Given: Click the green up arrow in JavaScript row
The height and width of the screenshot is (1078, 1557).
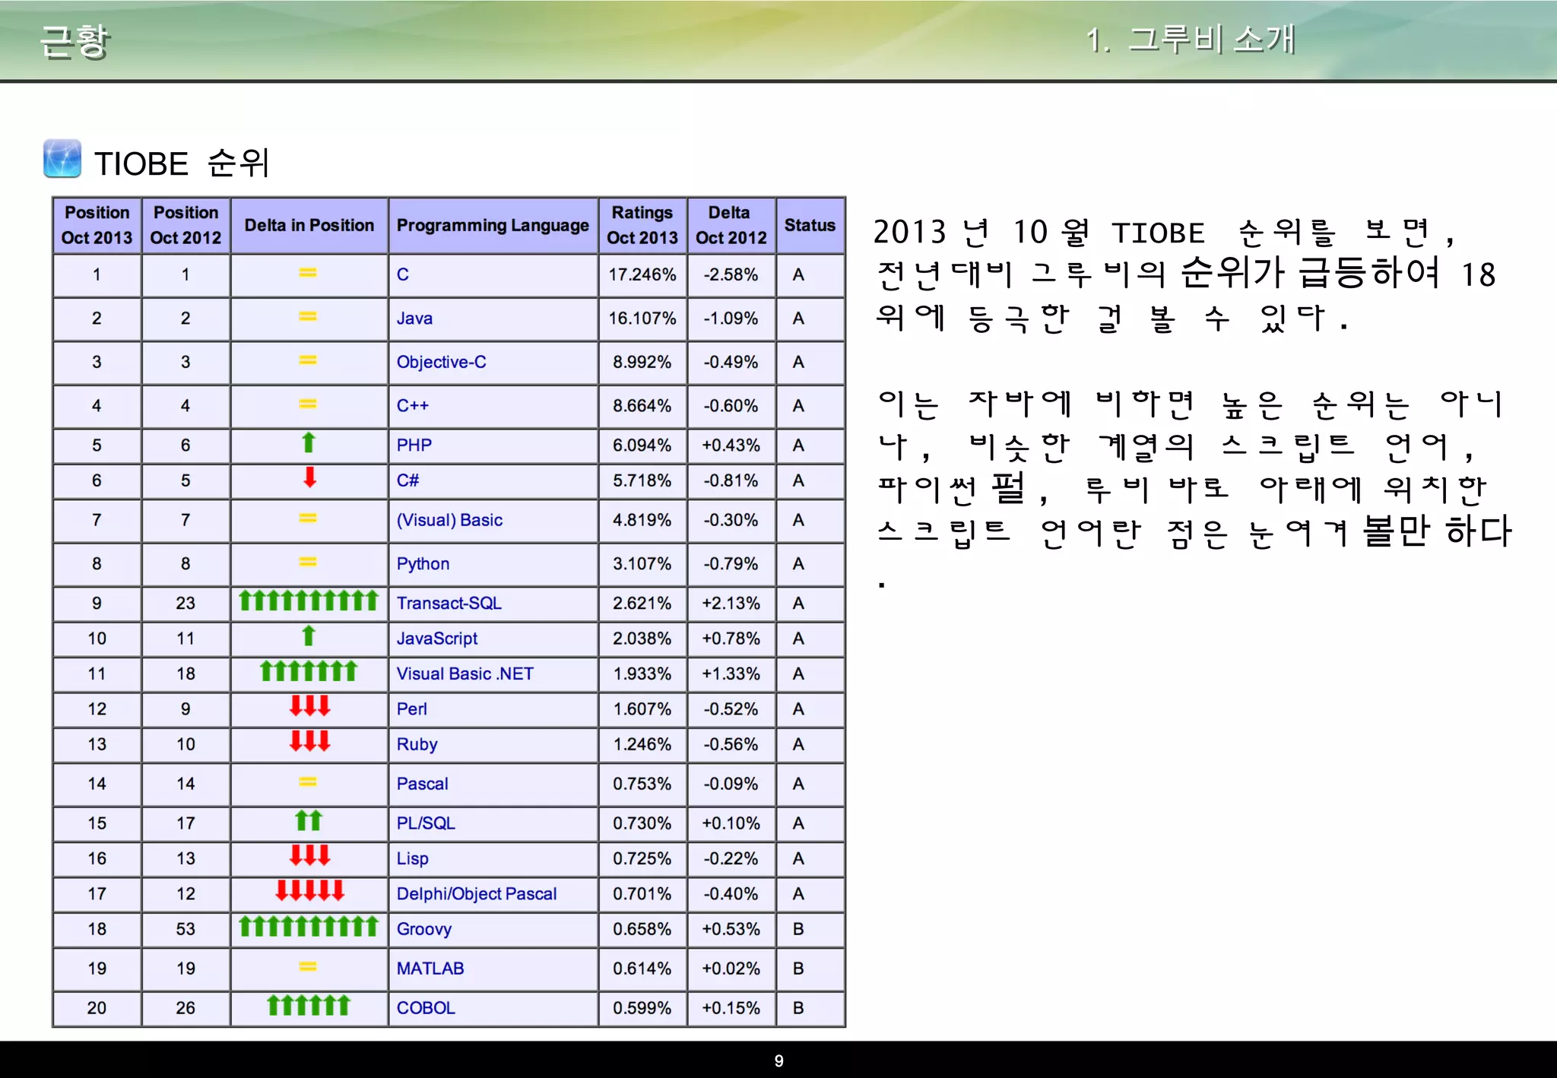Looking at the screenshot, I should (309, 636).
